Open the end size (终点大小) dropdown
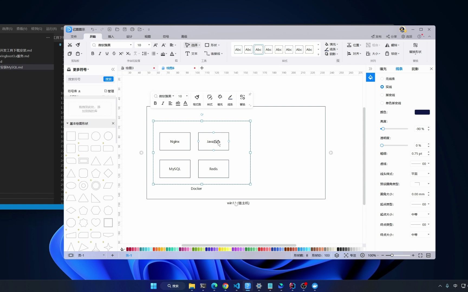The width and height of the screenshot is (468, 292). pos(420,235)
